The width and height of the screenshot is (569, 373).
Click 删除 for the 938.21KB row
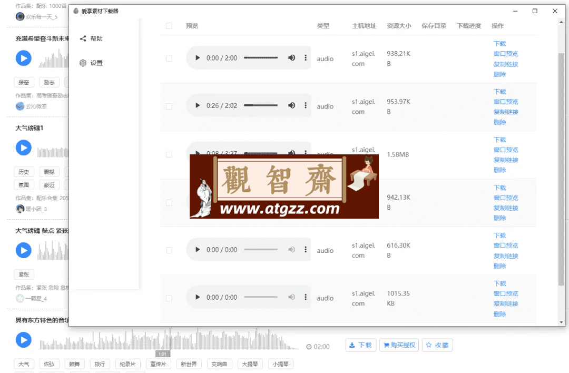tap(499, 74)
